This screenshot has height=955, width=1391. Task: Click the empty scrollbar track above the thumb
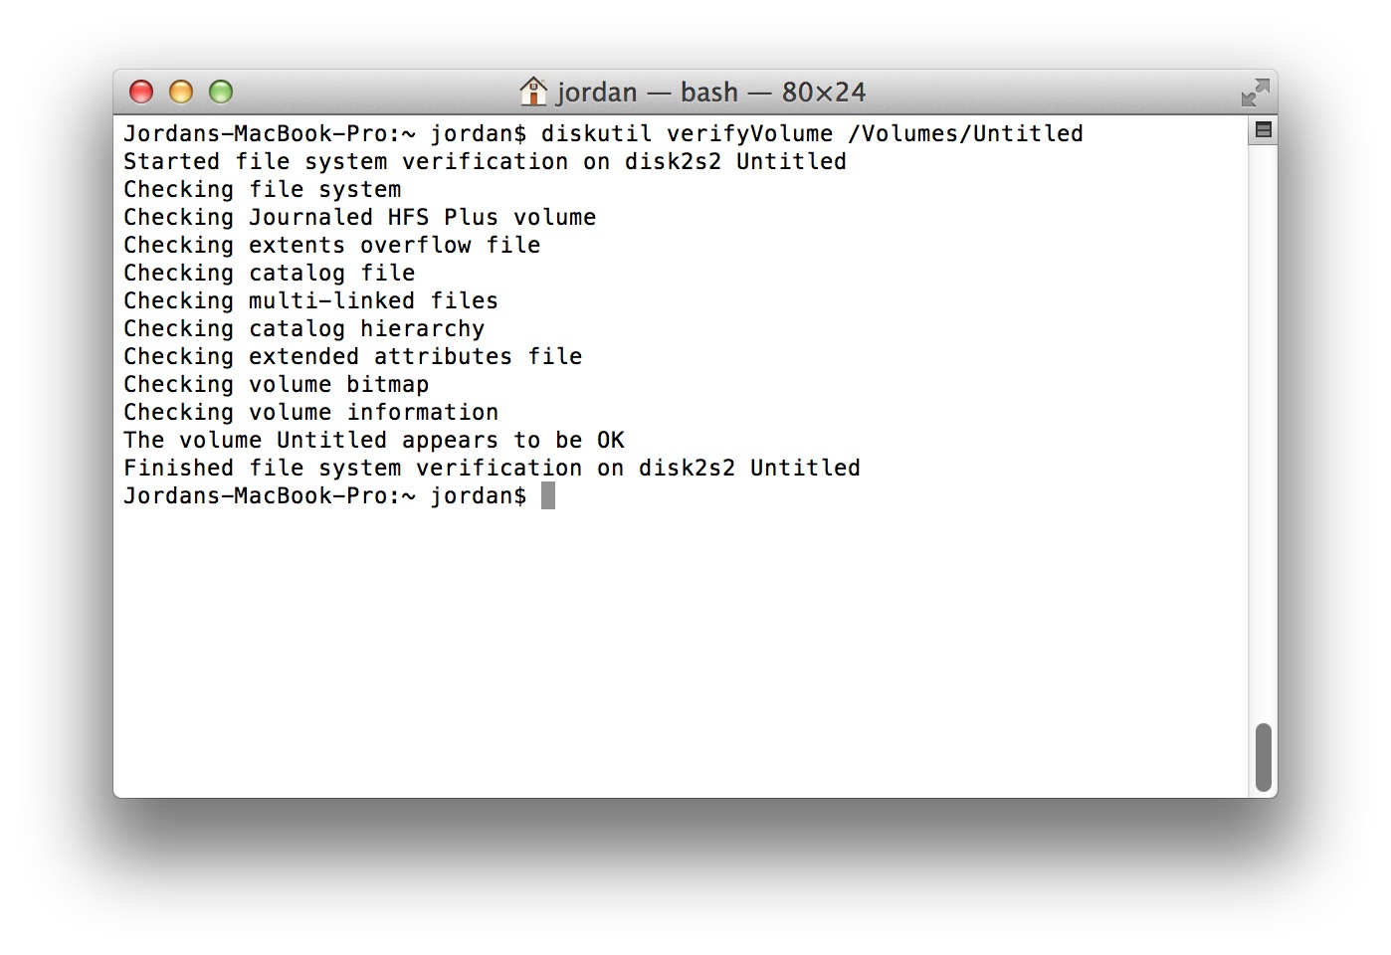(x=1263, y=433)
